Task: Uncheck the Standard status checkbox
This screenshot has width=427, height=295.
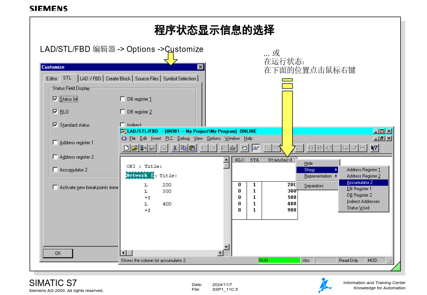Action: pyautogui.click(x=55, y=125)
